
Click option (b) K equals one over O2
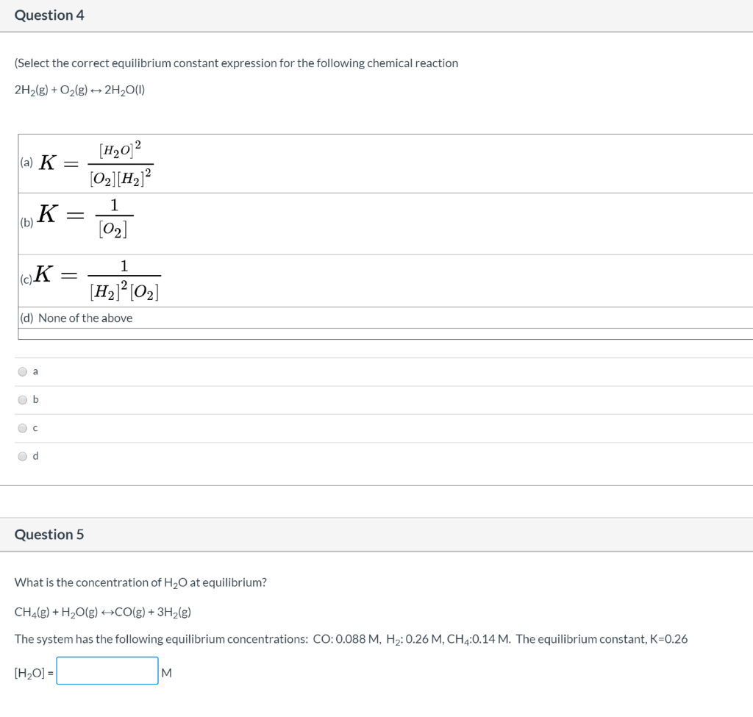click(x=88, y=218)
